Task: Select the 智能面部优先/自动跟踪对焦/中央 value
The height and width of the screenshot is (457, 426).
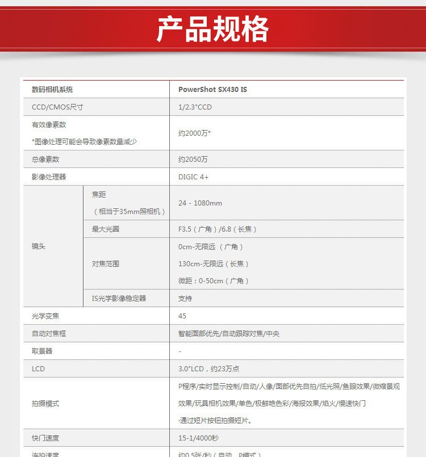Action: point(228,333)
